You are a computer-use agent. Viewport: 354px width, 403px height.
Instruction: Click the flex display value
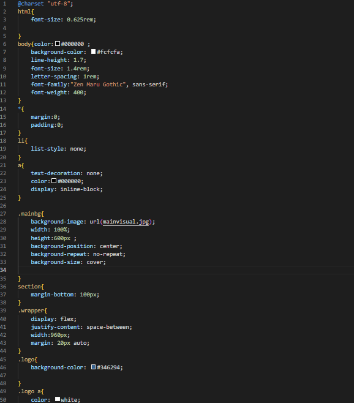click(67, 319)
